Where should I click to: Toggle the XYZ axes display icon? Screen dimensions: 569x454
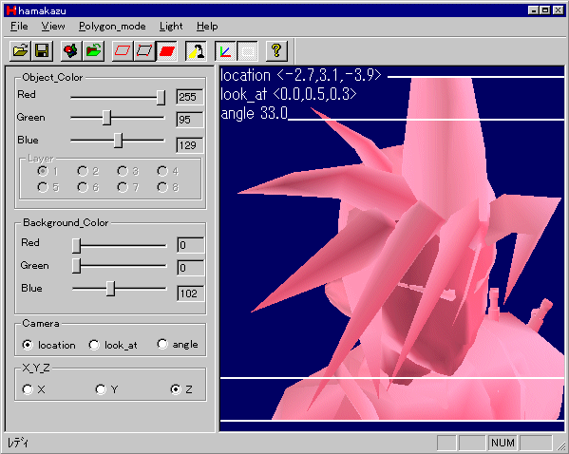coord(225,50)
